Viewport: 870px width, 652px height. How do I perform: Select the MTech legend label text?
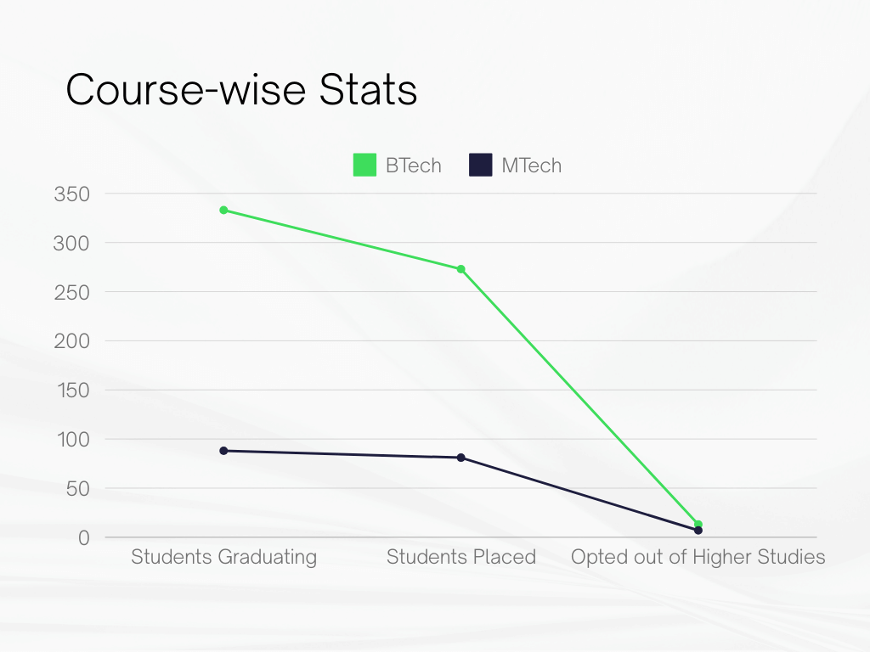click(x=531, y=166)
